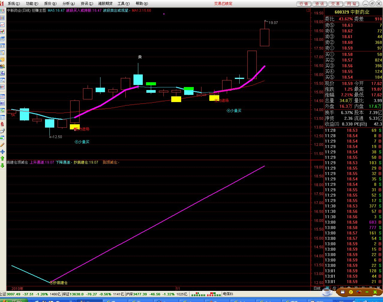Select the 笔 tab below tick list
The image size is (383, 302).
tap(328, 288)
